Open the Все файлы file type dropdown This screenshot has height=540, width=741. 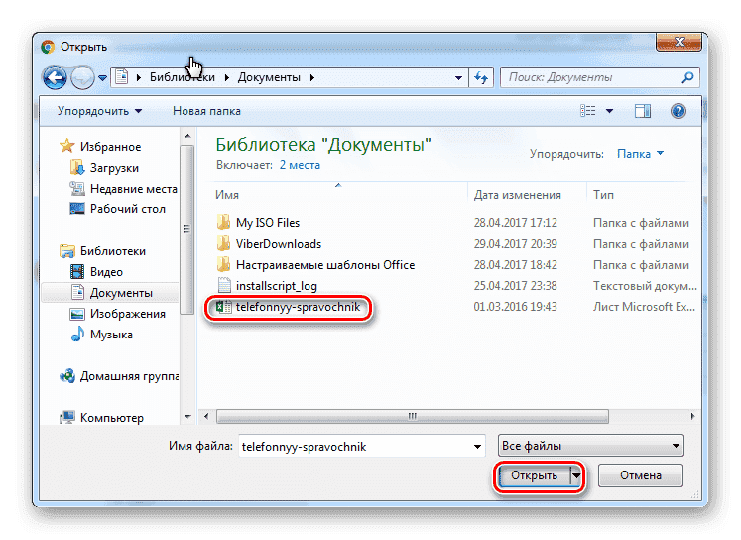[x=589, y=447]
